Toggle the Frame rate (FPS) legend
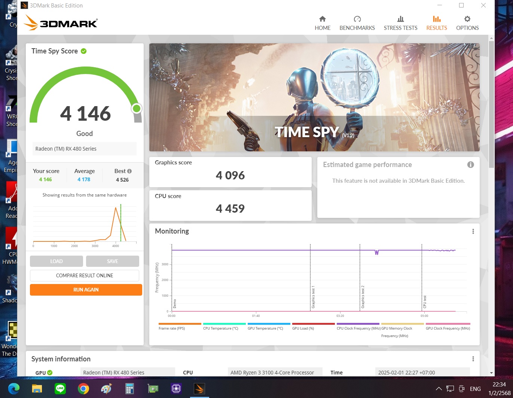 (172, 328)
